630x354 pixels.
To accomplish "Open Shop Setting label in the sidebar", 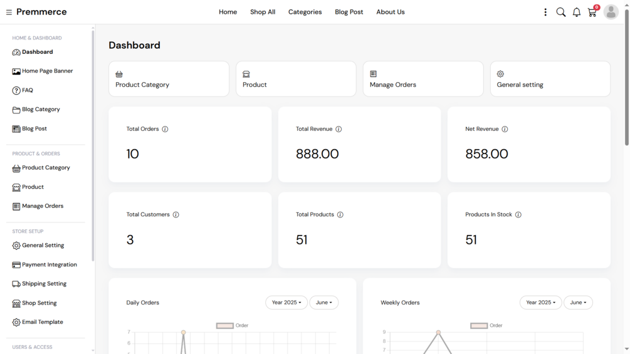I will 39,303.
